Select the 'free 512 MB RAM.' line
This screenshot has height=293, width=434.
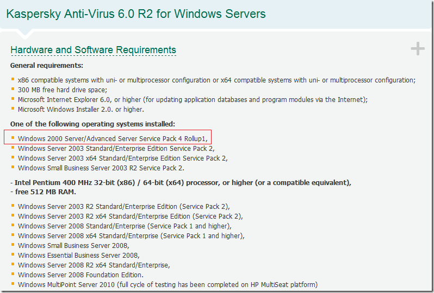coord(43,192)
